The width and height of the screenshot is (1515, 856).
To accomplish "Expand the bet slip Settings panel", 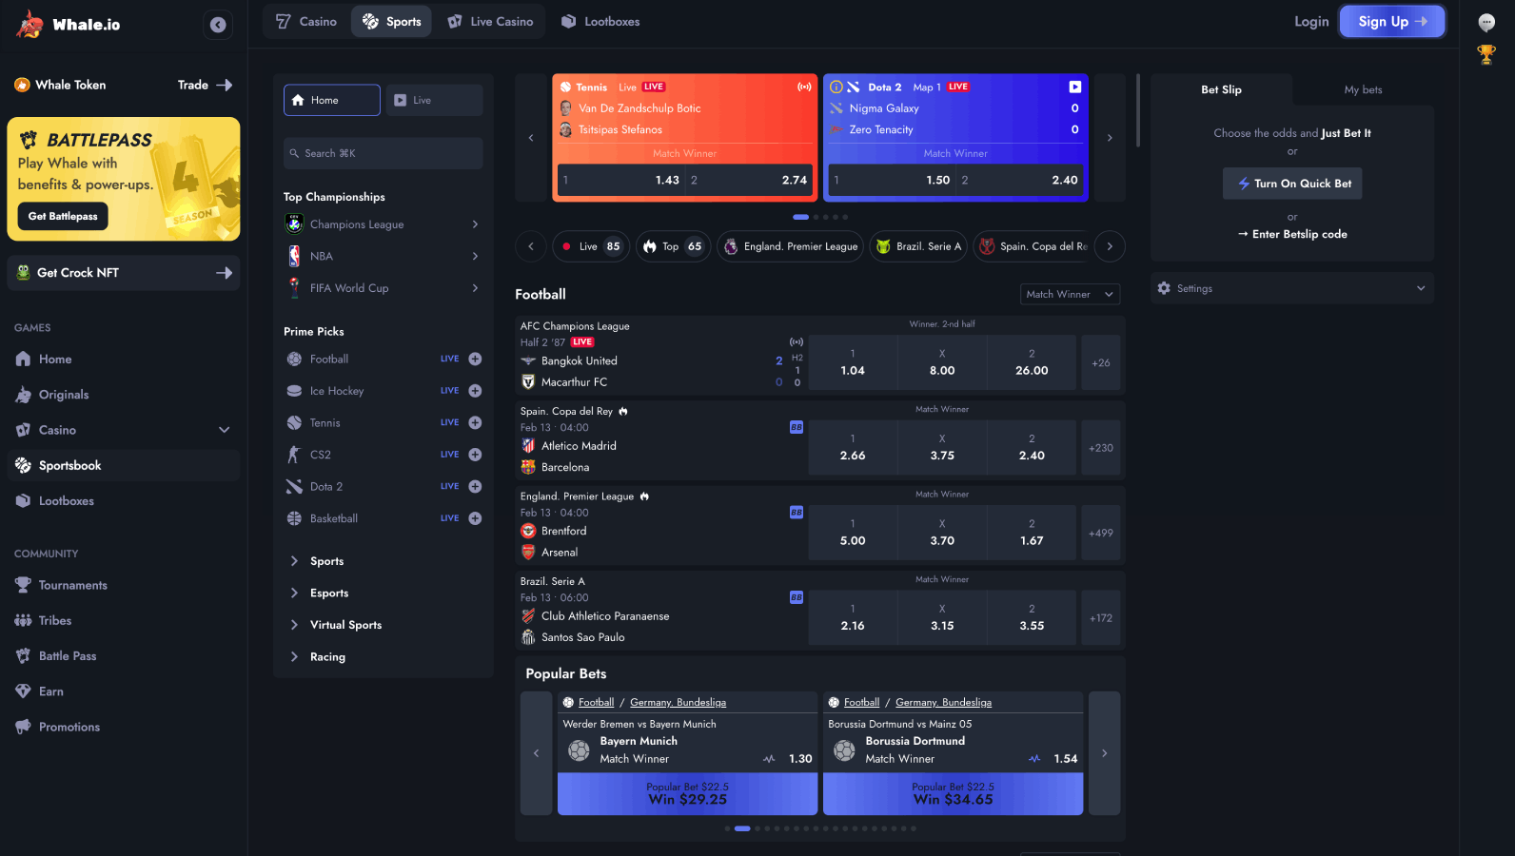I will pyautogui.click(x=1291, y=288).
